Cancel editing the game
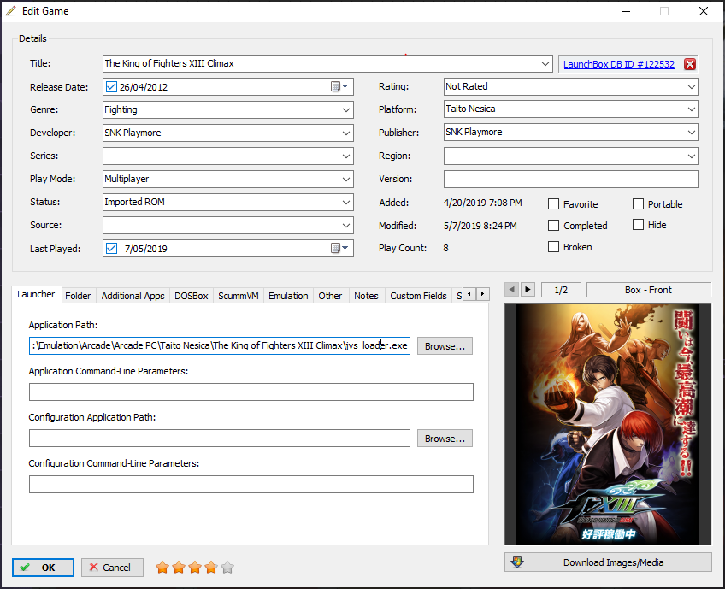The height and width of the screenshot is (589, 725). pyautogui.click(x=112, y=568)
